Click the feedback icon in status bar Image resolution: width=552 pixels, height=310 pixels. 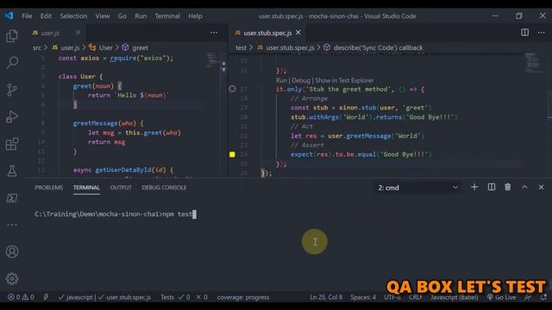(527, 297)
